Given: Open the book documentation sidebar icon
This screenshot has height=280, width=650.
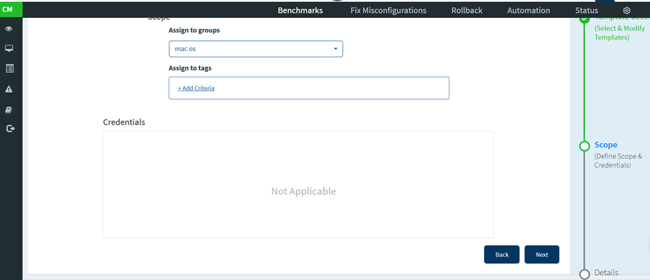Looking at the screenshot, I should tap(9, 110).
